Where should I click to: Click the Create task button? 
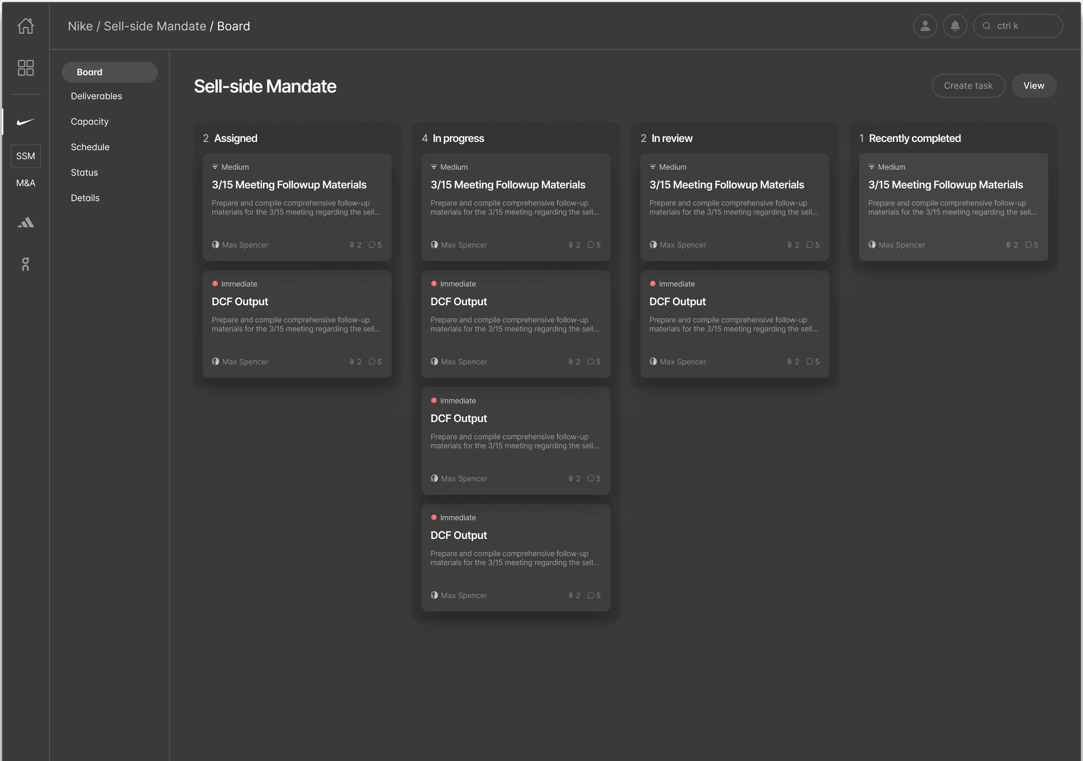(968, 86)
